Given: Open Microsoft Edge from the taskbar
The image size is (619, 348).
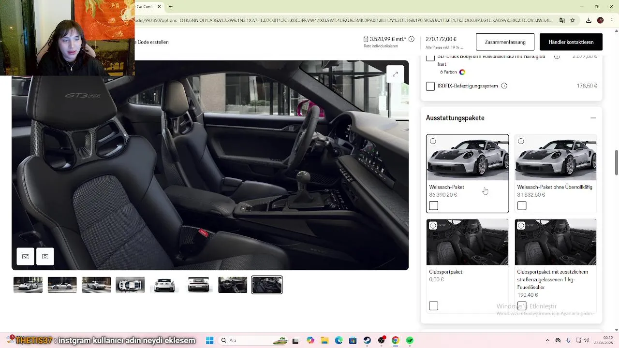Looking at the screenshot, I should click(339, 340).
